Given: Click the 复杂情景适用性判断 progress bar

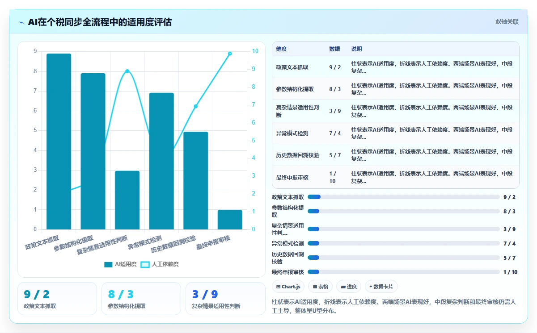Looking at the screenshot, I should 404,229.
